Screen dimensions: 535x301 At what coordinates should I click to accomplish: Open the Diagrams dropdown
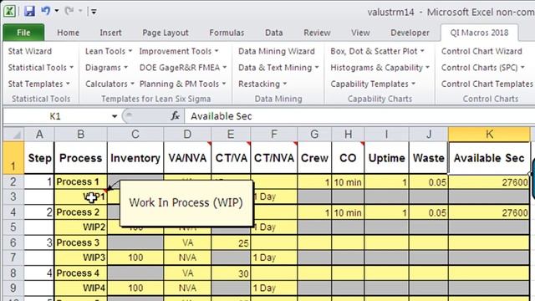click(106, 68)
